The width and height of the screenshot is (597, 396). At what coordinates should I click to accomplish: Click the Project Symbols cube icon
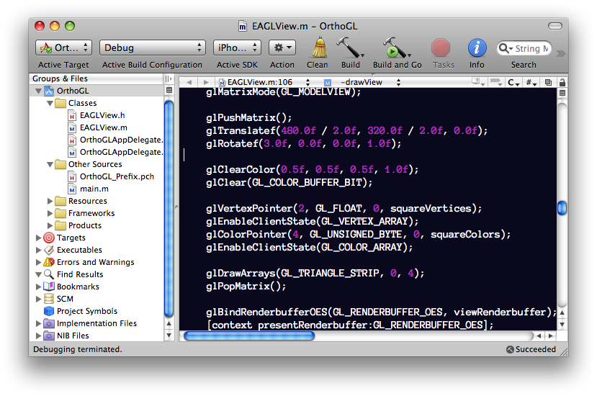(49, 311)
